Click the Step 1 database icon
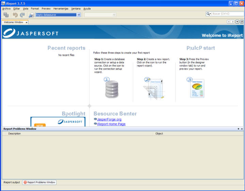Viewport: 245px width, 191px height. [x=111, y=88]
